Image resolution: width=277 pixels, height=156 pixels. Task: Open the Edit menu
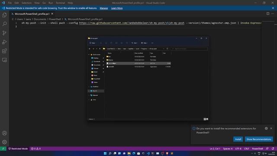coord(16,3)
